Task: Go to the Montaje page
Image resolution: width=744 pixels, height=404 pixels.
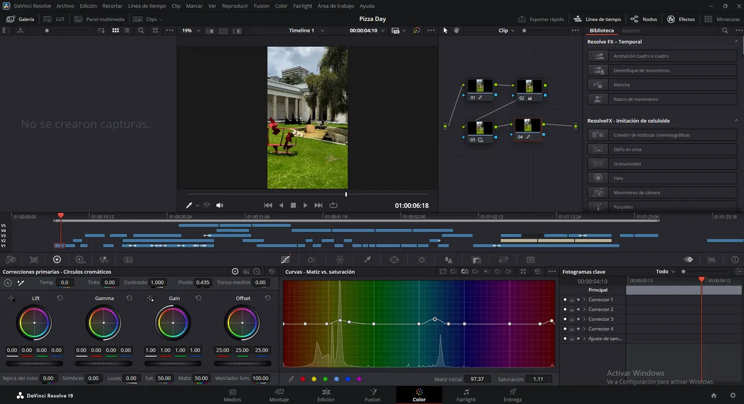Action: pyautogui.click(x=279, y=395)
